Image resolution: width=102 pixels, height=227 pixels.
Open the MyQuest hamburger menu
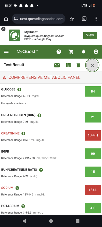[6, 51]
